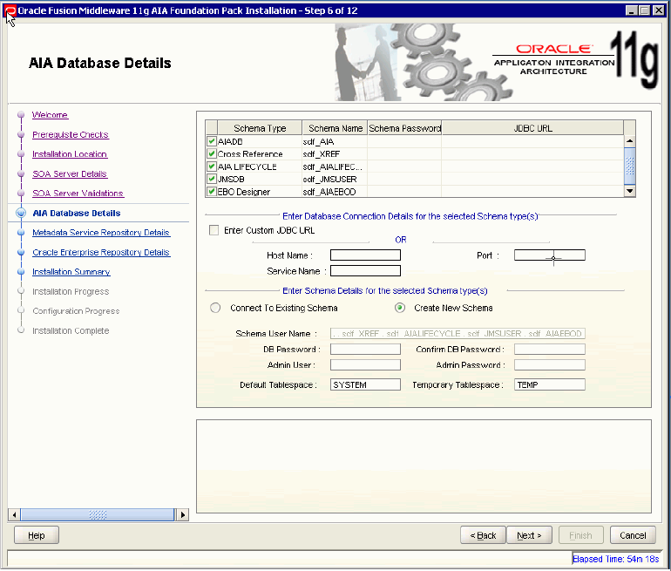Open the SOA Server Validations step link
This screenshot has height=571, width=671.
tap(78, 193)
